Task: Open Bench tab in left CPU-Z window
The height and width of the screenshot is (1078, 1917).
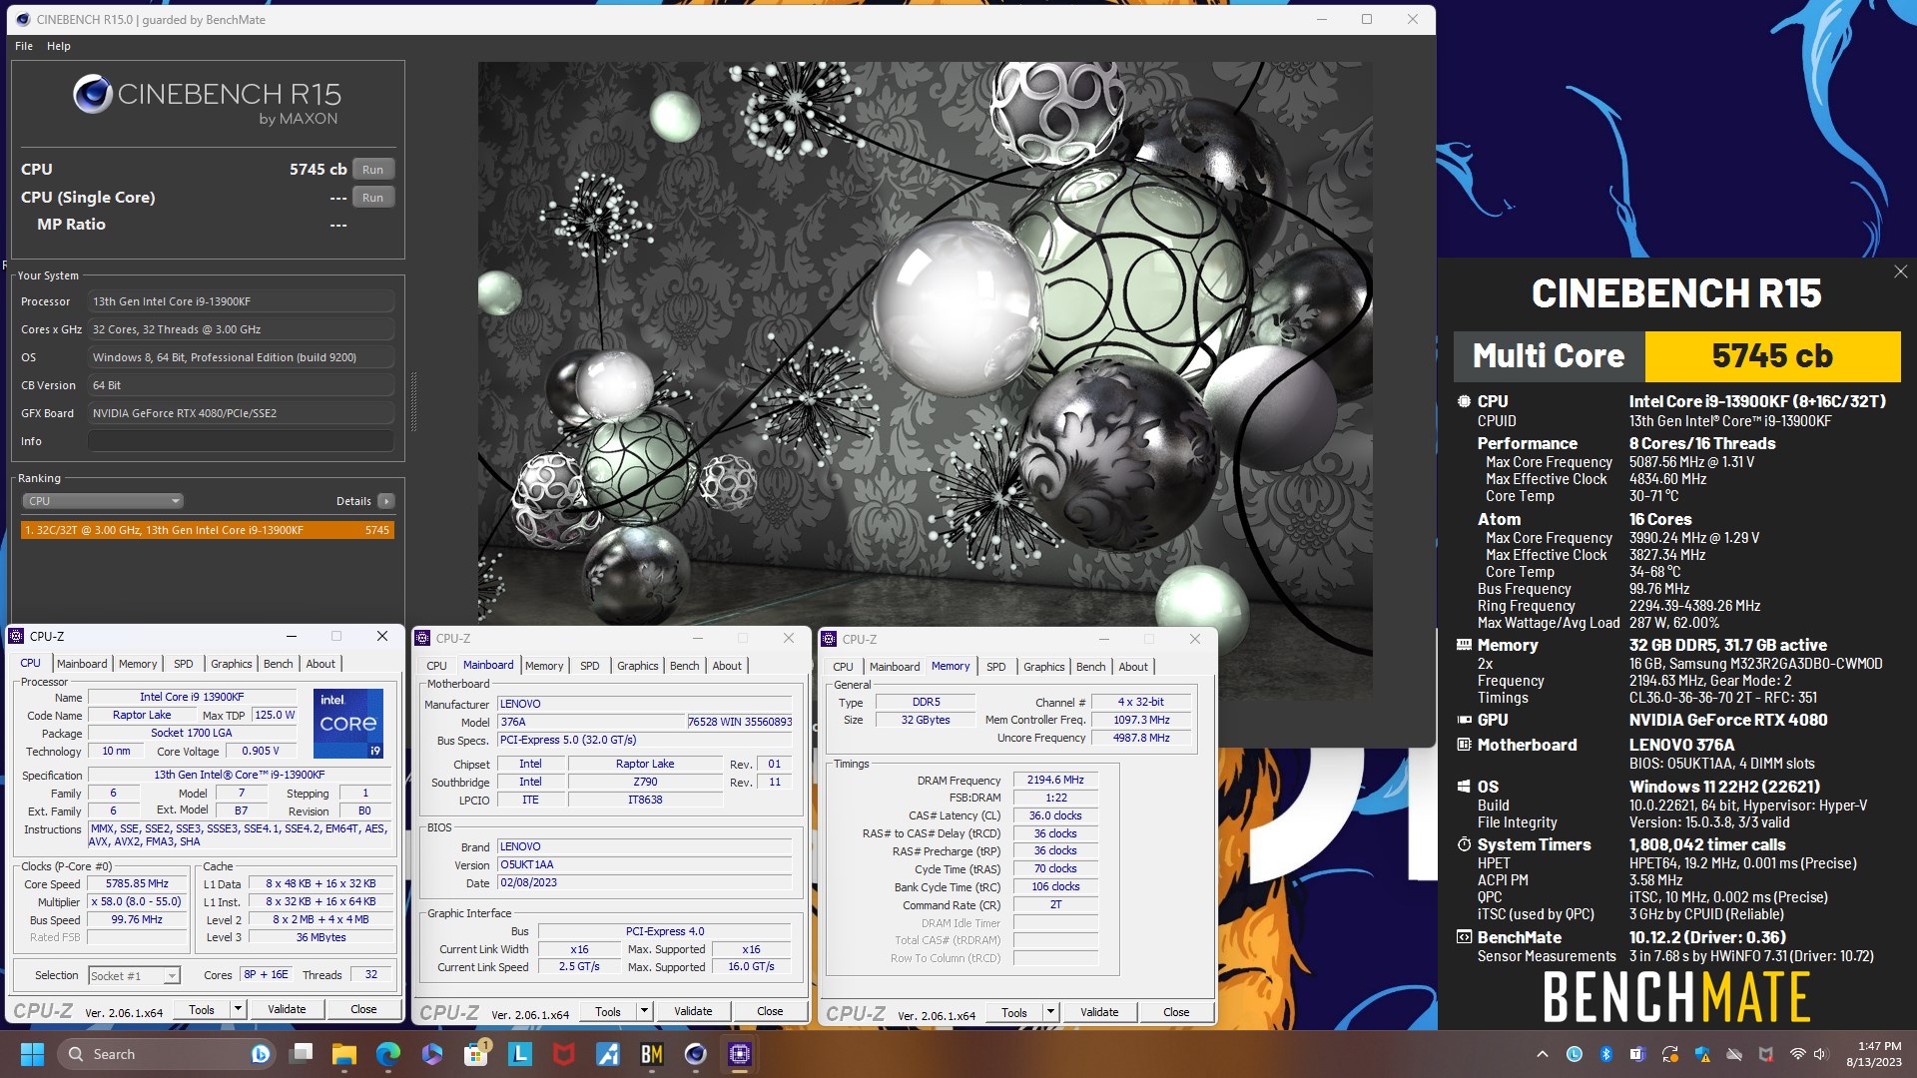Action: (279, 664)
